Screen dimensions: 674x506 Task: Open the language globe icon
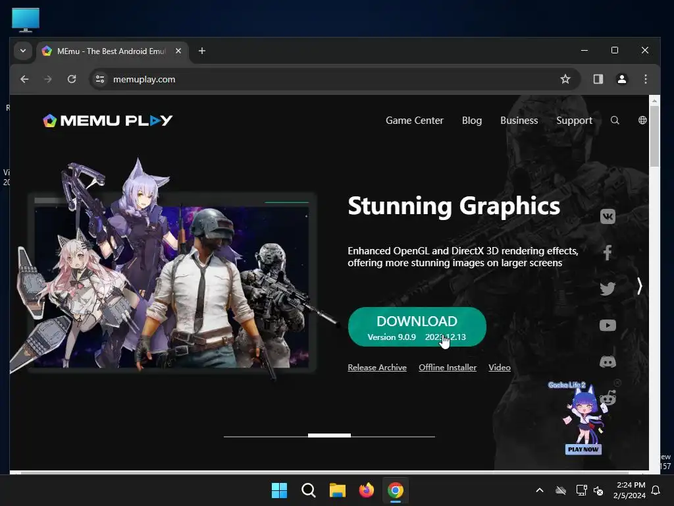tap(642, 121)
